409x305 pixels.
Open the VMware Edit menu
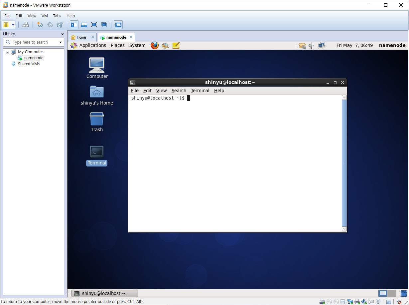(19, 16)
